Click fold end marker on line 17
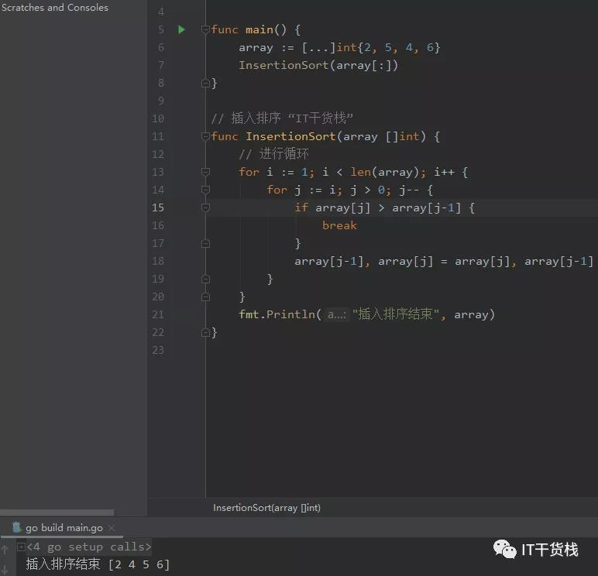598x576 pixels. pyautogui.click(x=205, y=243)
